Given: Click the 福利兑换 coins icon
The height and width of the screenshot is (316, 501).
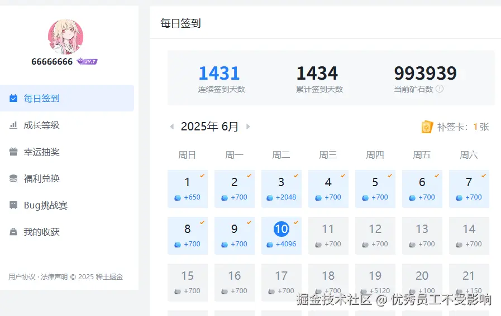Looking at the screenshot, I should pos(13,179).
